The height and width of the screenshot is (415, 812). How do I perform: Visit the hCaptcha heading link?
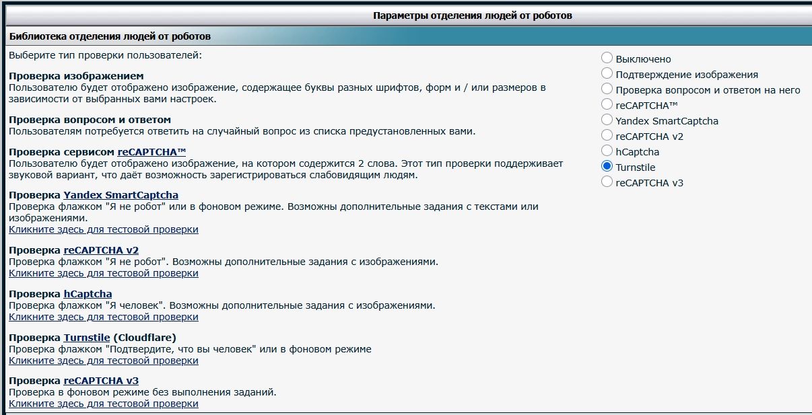(88, 294)
